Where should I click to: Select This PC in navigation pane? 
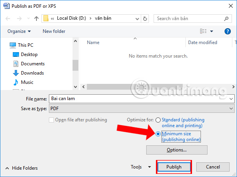(26, 45)
